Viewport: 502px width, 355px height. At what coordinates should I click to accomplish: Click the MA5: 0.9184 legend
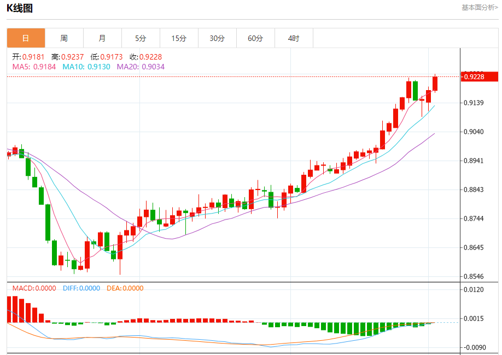(x=34, y=67)
